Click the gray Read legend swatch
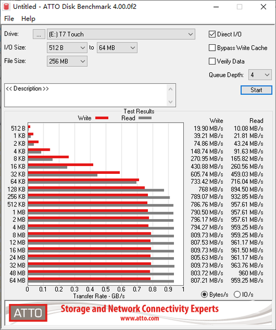The height and width of the screenshot is (330, 276). 145,118
